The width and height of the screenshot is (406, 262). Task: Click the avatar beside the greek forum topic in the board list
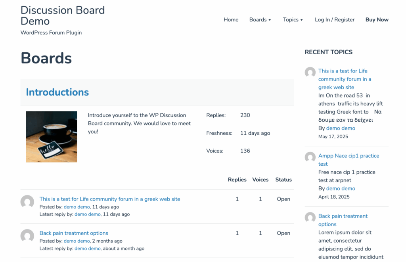[x=27, y=202]
